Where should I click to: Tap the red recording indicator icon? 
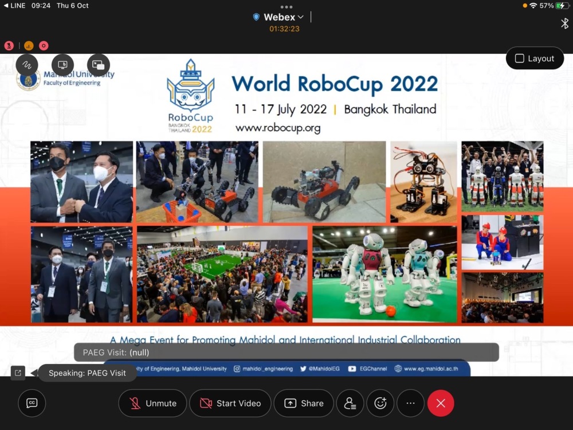(x=44, y=46)
